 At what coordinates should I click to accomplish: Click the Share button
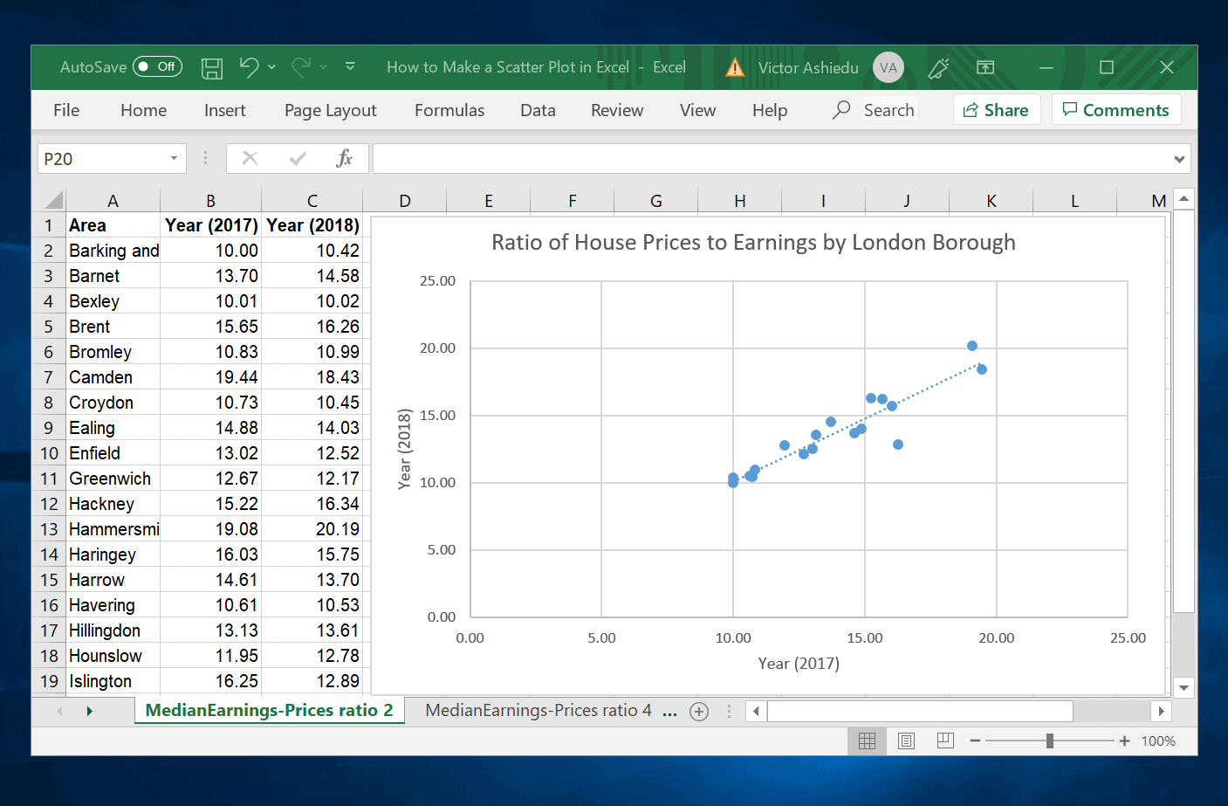pos(997,110)
